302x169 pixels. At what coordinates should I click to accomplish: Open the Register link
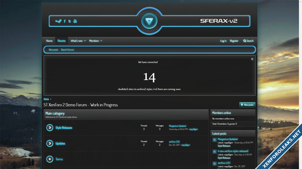pyautogui.click(x=234, y=41)
